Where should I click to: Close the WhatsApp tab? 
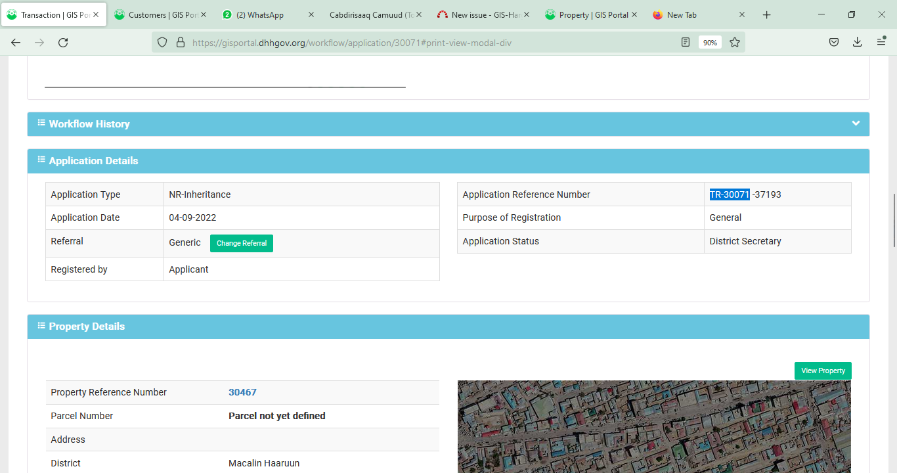311,15
